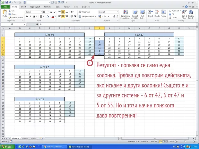Switch to the Page Layout ribbon tab
199x149 pixels.
point(35,7)
